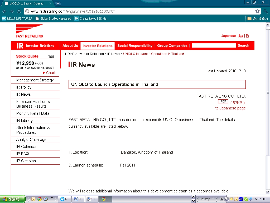The image size is (270, 203).
Task: Select the Investor Relations navigation tab
Action: (x=98, y=46)
